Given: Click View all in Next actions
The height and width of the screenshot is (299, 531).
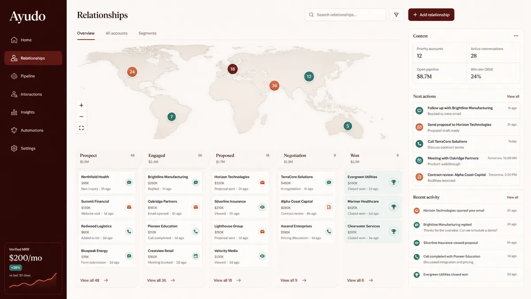Looking at the screenshot, I should pyautogui.click(x=513, y=97).
